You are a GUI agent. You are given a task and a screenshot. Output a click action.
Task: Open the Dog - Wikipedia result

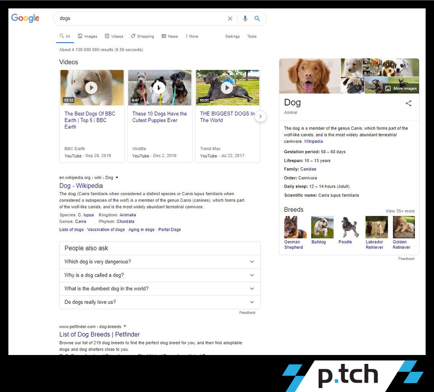(81, 185)
